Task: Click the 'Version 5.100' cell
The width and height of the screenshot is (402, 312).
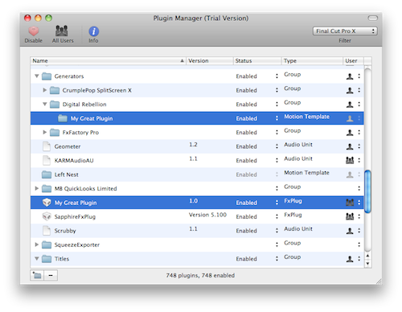Action: point(207,215)
